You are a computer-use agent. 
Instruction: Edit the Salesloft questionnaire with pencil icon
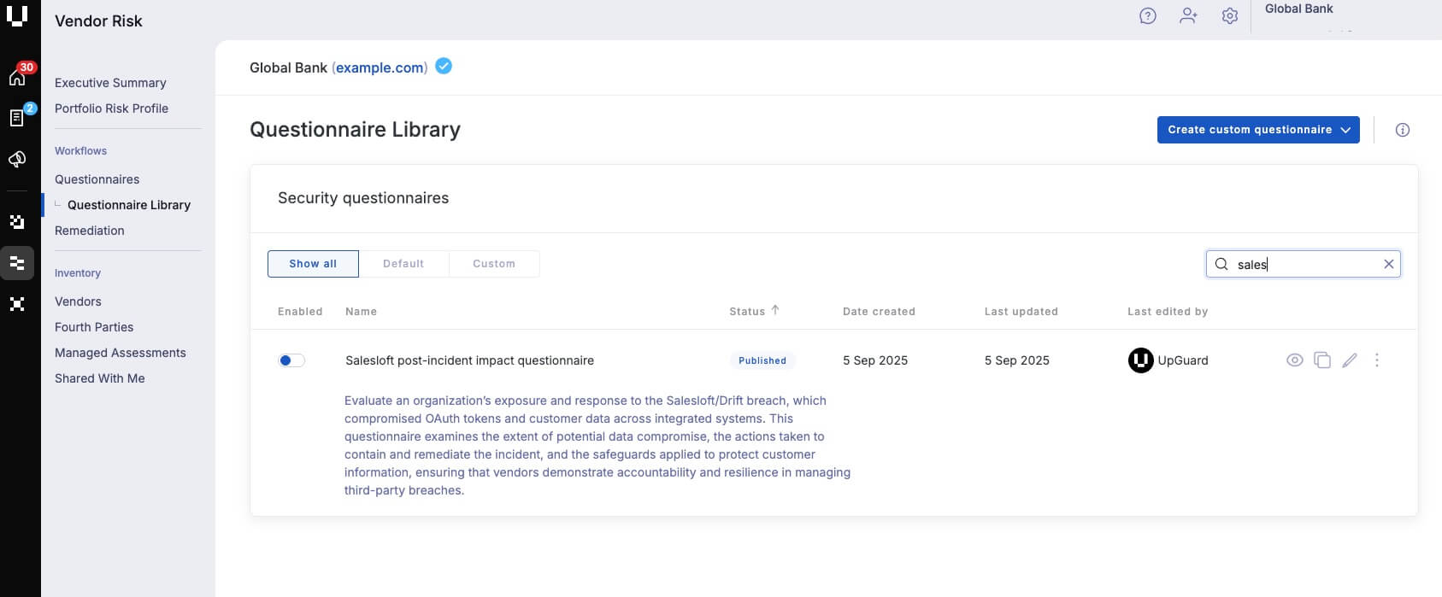coord(1350,360)
